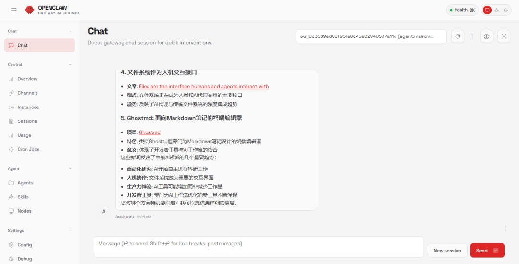
Task: Open the Agents page
Action: (40, 183)
